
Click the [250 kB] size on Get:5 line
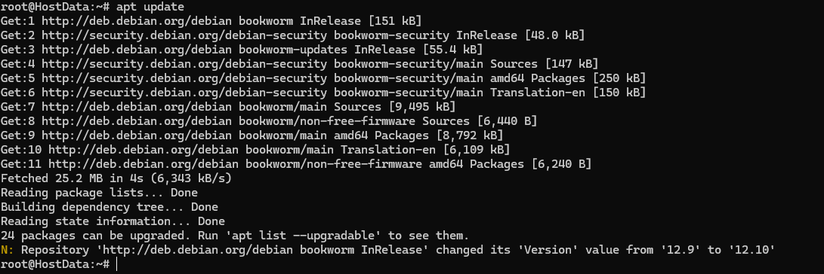(x=619, y=78)
